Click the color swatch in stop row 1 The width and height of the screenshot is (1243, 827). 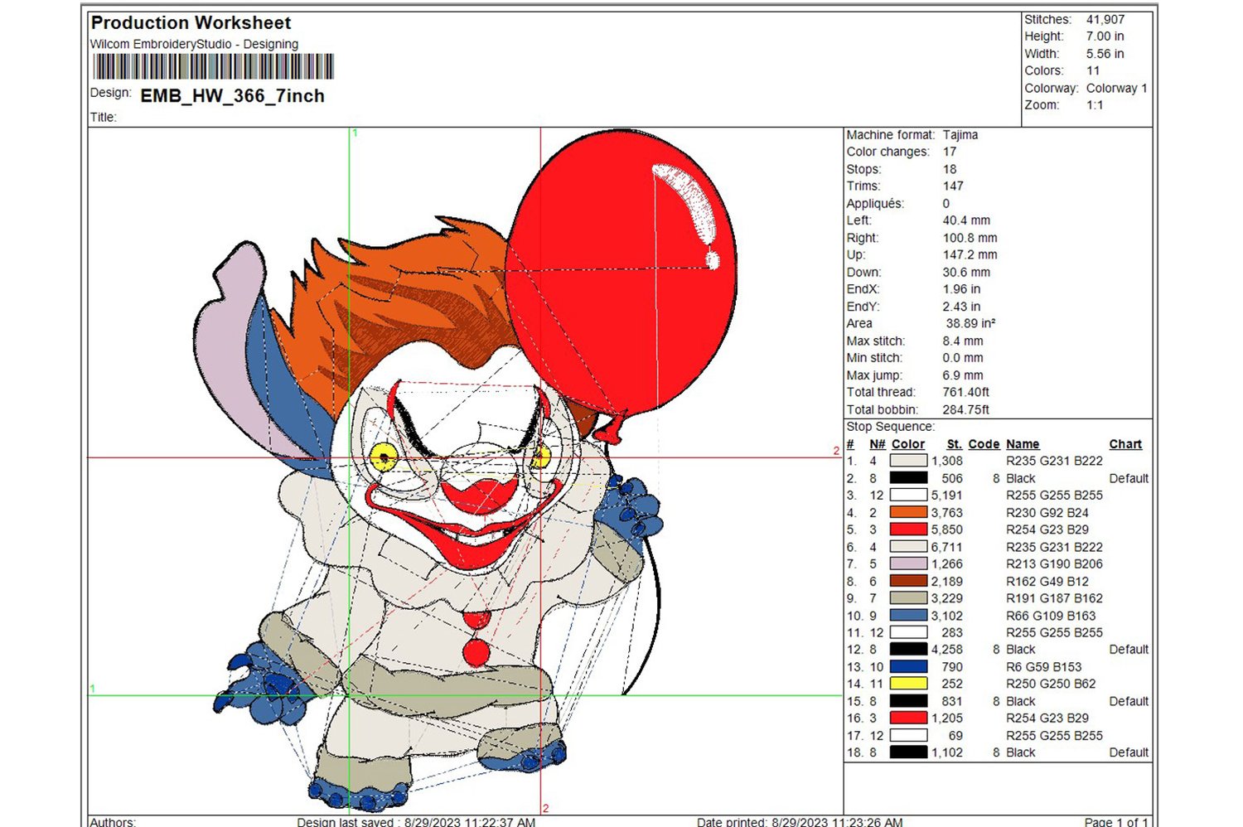[x=908, y=461]
